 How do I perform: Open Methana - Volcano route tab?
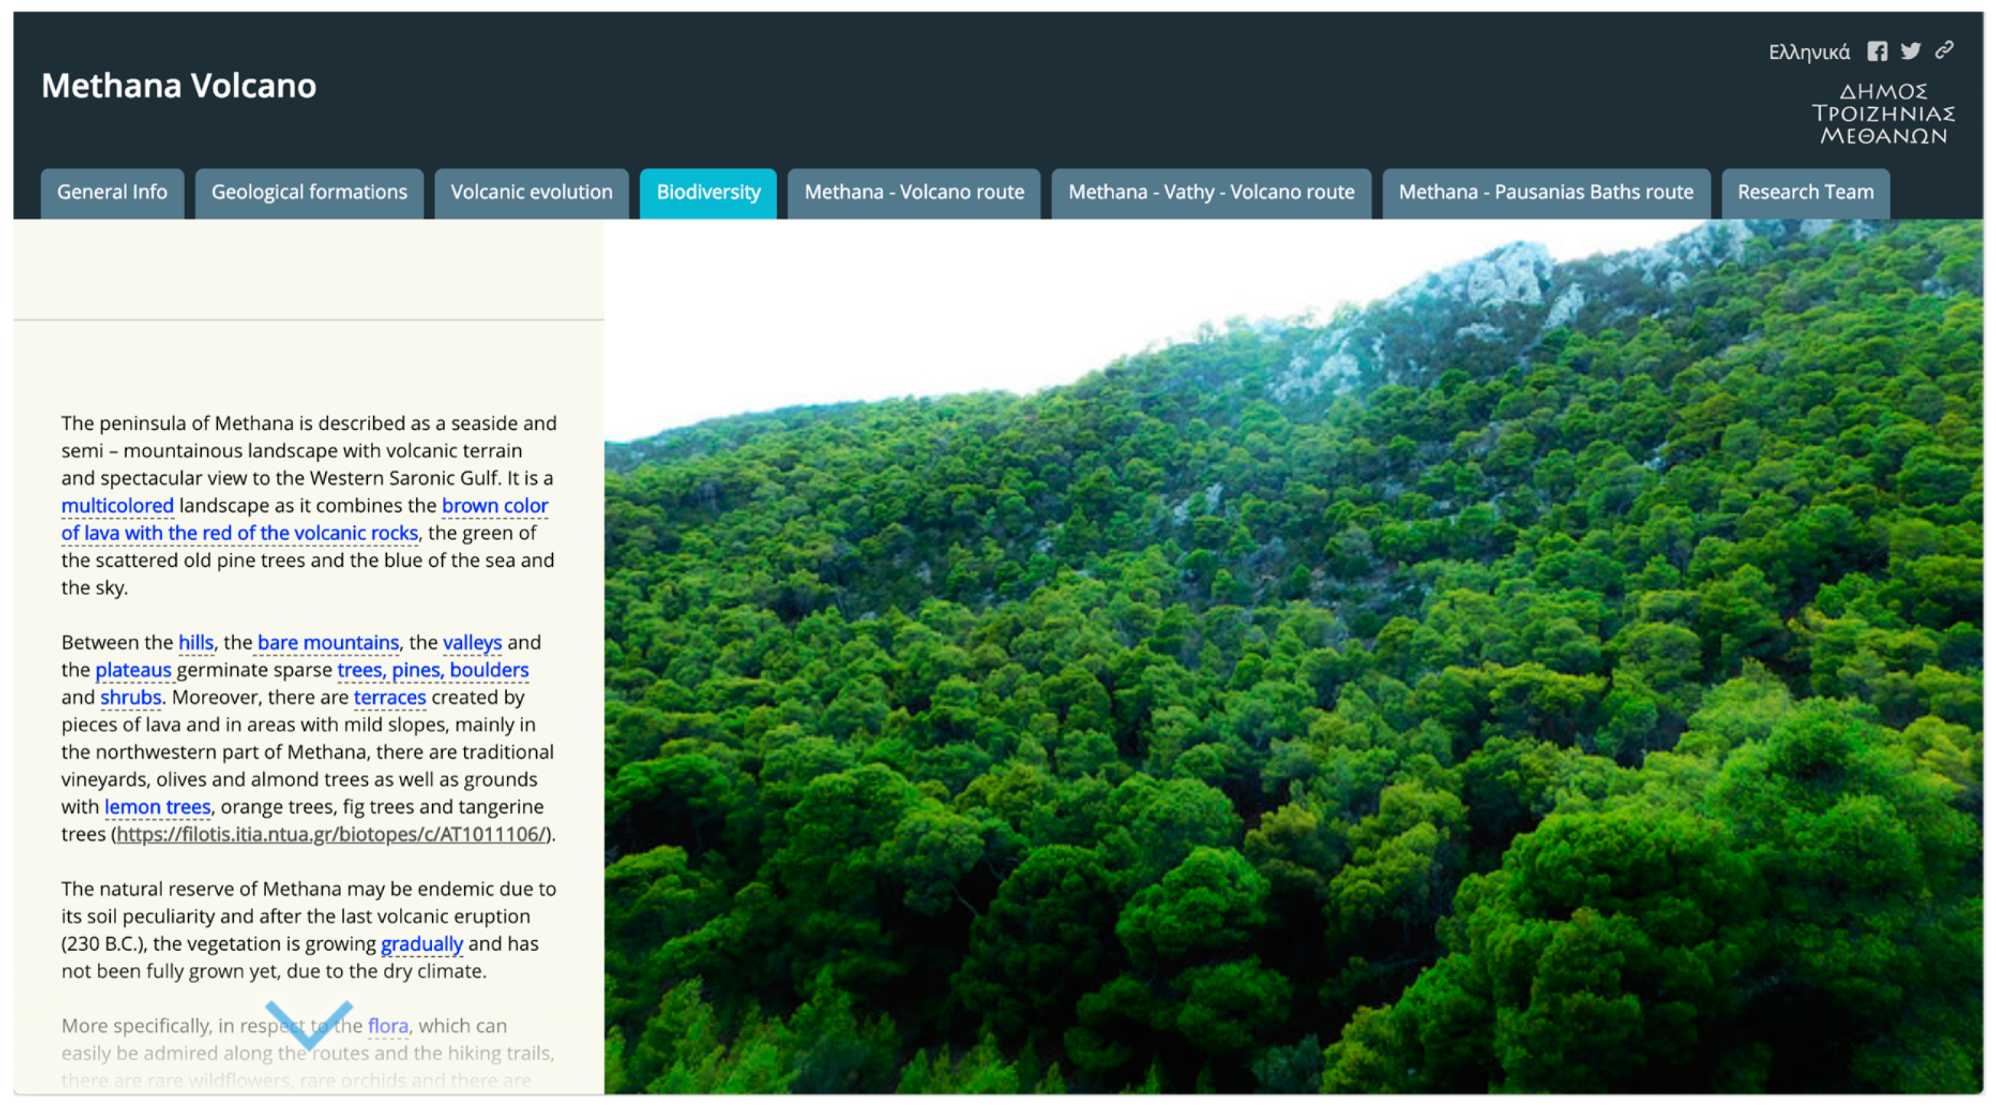click(x=914, y=192)
